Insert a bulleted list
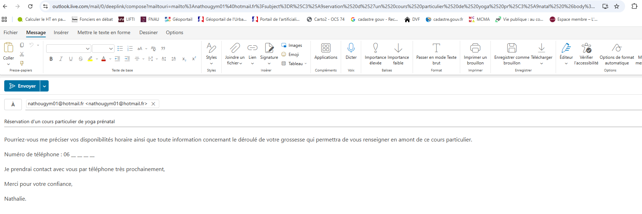Image resolution: width=642 pixels, height=214 pixels. tap(120, 49)
